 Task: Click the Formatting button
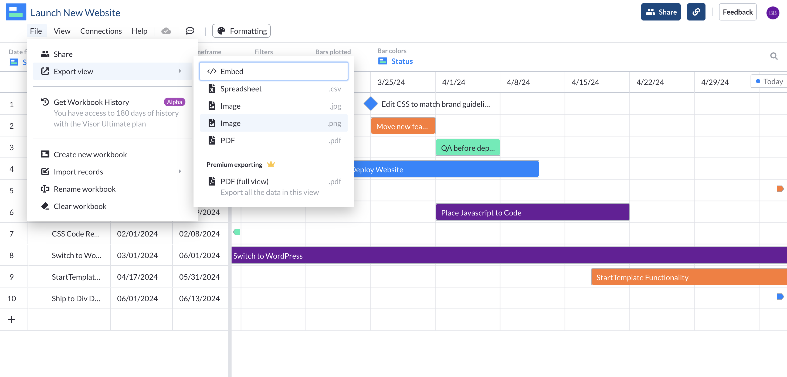(x=241, y=31)
